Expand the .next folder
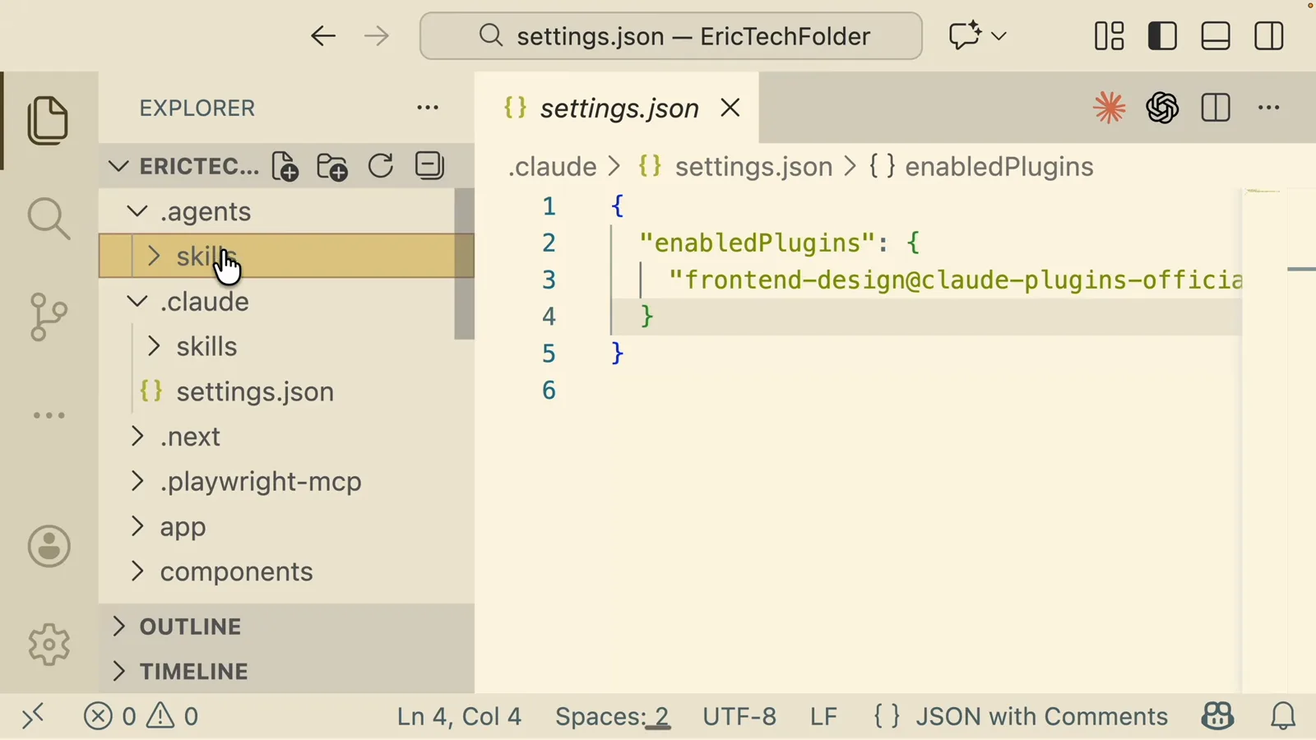This screenshot has width=1316, height=740. pos(137,437)
